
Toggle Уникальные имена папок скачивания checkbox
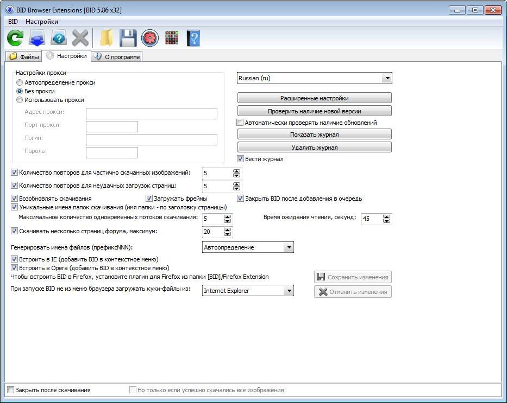[14, 207]
